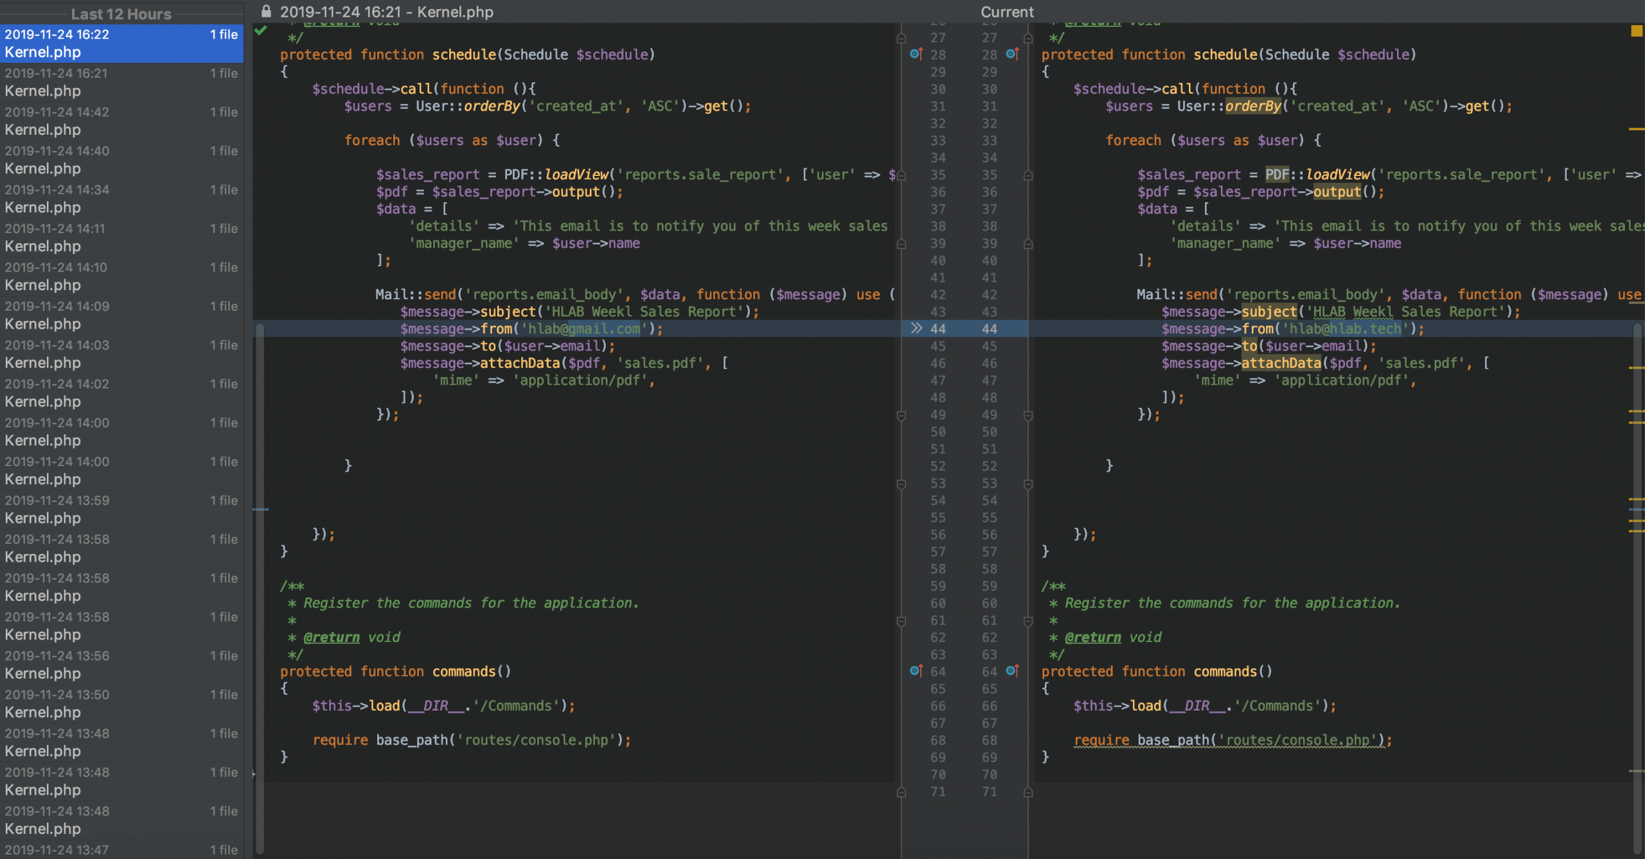Click left-pane override icon at line 28
1645x859 pixels.
tap(916, 55)
